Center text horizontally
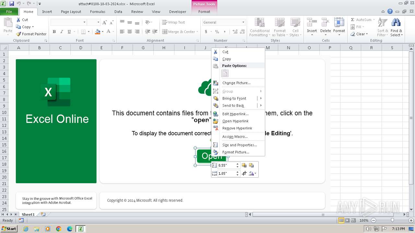Viewport: 415px width, 233px height. coord(130,32)
